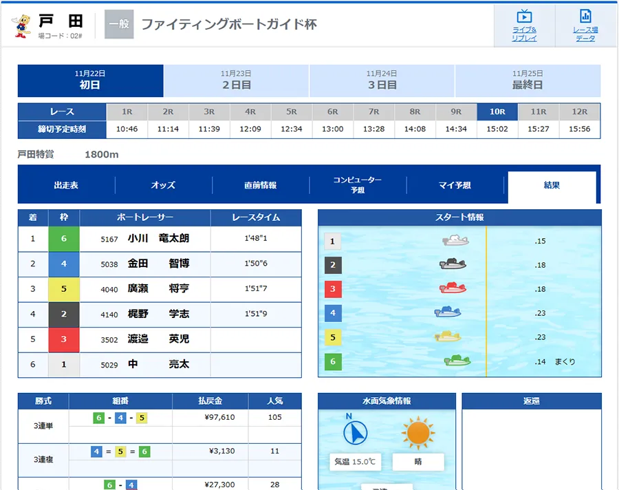Select race 11R
The height and width of the screenshot is (490, 619).
coord(538,111)
